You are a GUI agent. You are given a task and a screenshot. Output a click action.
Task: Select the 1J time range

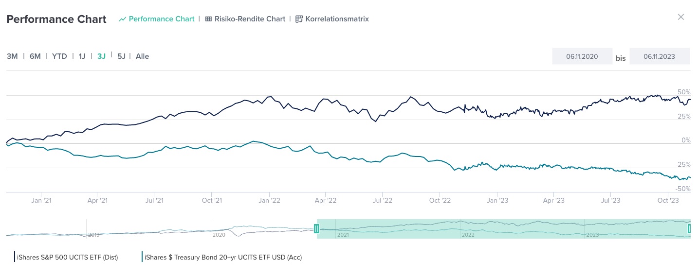[x=82, y=56]
